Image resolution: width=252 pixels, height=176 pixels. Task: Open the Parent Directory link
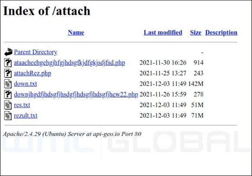pos(36,52)
